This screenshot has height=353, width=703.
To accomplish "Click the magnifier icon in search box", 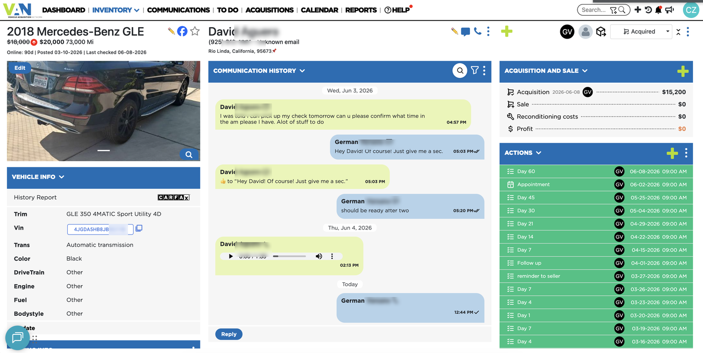I will click(622, 10).
